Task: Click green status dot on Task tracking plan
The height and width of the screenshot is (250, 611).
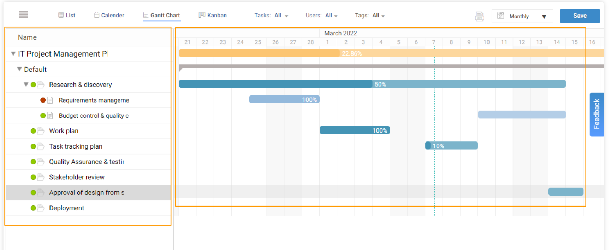Action: [x=33, y=146]
